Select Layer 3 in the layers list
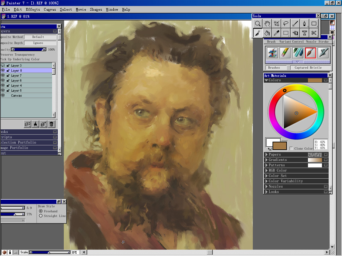Image resolution: width=342 pixels, height=256 pixels. click(x=27, y=65)
